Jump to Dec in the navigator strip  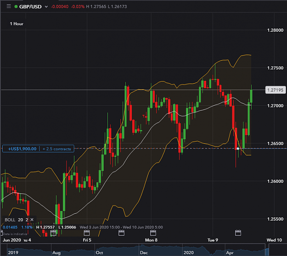(144, 253)
